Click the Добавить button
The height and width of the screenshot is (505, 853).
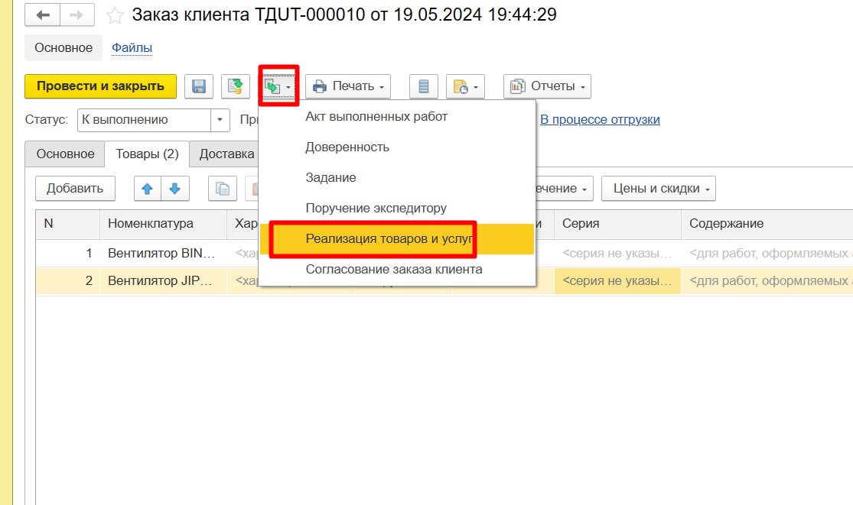(75, 189)
